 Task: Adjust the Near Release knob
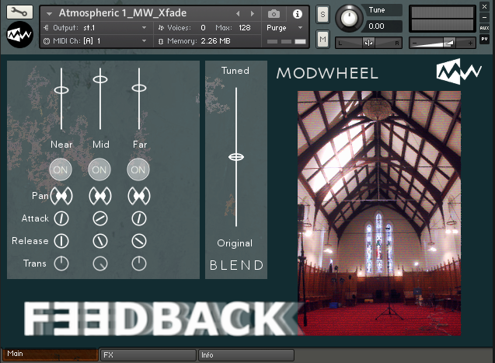[61, 241]
